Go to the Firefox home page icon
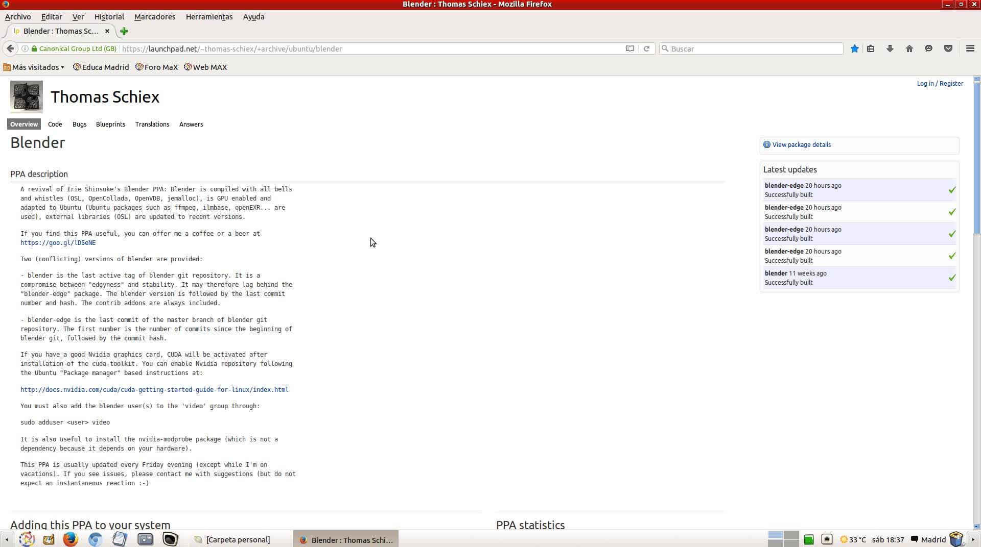The width and height of the screenshot is (981, 547). point(909,48)
